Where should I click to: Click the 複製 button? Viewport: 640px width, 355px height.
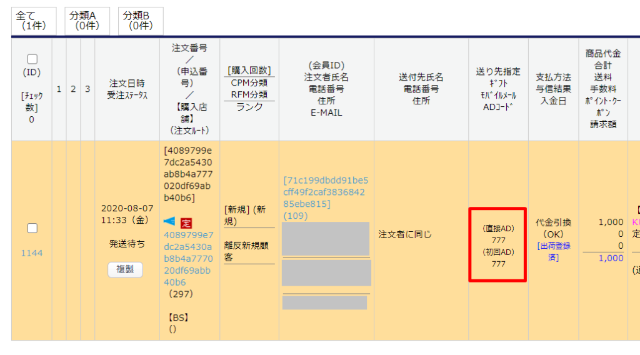[x=125, y=269]
